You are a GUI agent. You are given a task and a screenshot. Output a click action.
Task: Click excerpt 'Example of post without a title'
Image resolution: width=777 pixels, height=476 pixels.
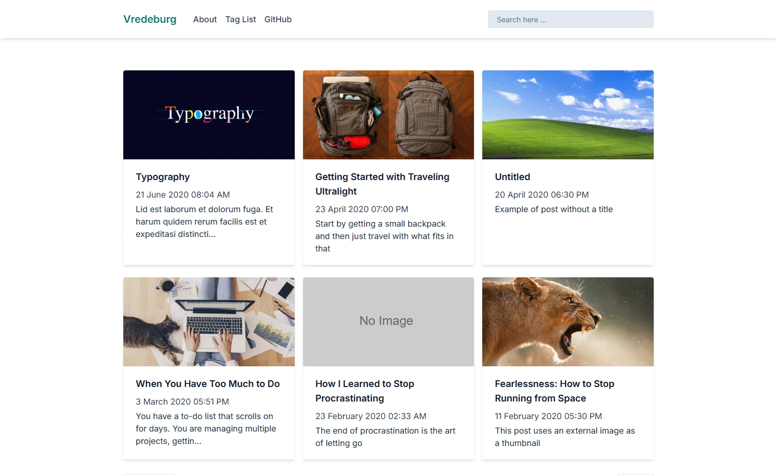(554, 209)
